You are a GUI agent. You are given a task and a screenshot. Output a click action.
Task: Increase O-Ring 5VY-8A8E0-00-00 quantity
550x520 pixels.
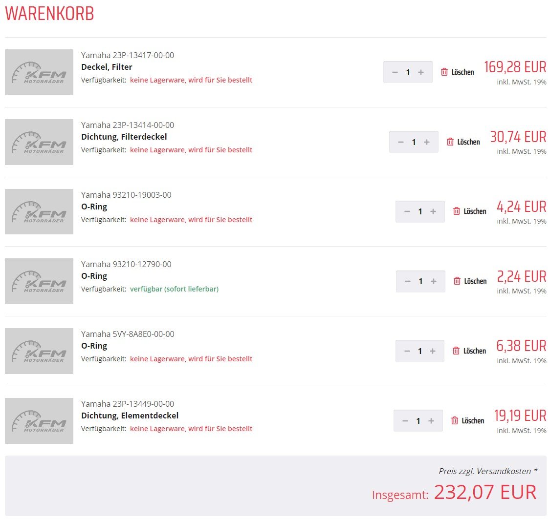pyautogui.click(x=432, y=351)
